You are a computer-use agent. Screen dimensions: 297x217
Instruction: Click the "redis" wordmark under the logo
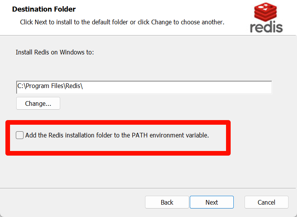[x=266, y=27]
